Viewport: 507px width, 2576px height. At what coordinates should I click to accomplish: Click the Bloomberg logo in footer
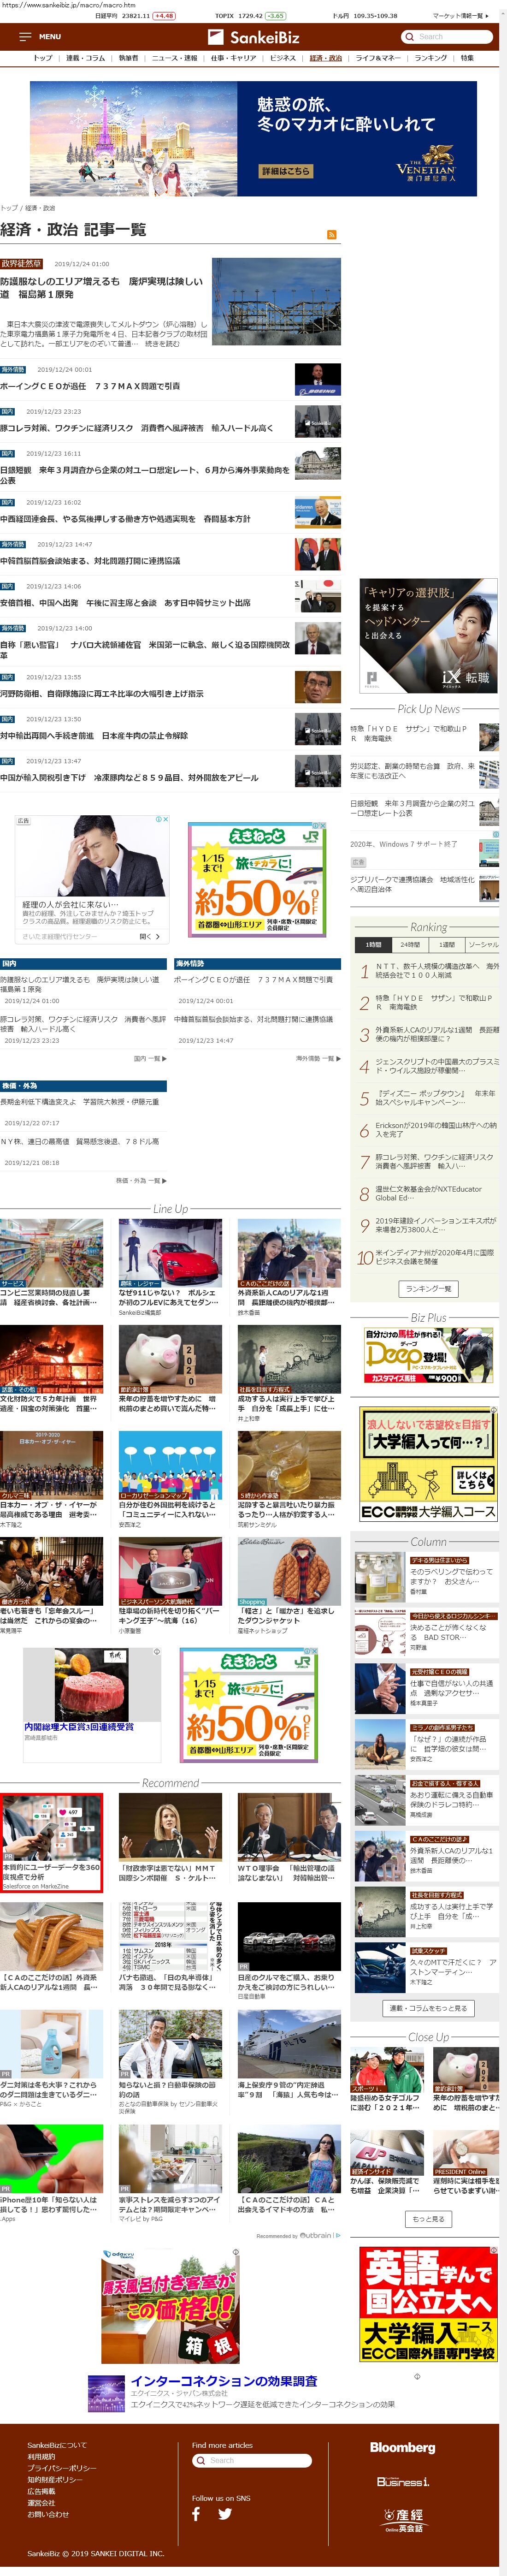(x=402, y=2447)
